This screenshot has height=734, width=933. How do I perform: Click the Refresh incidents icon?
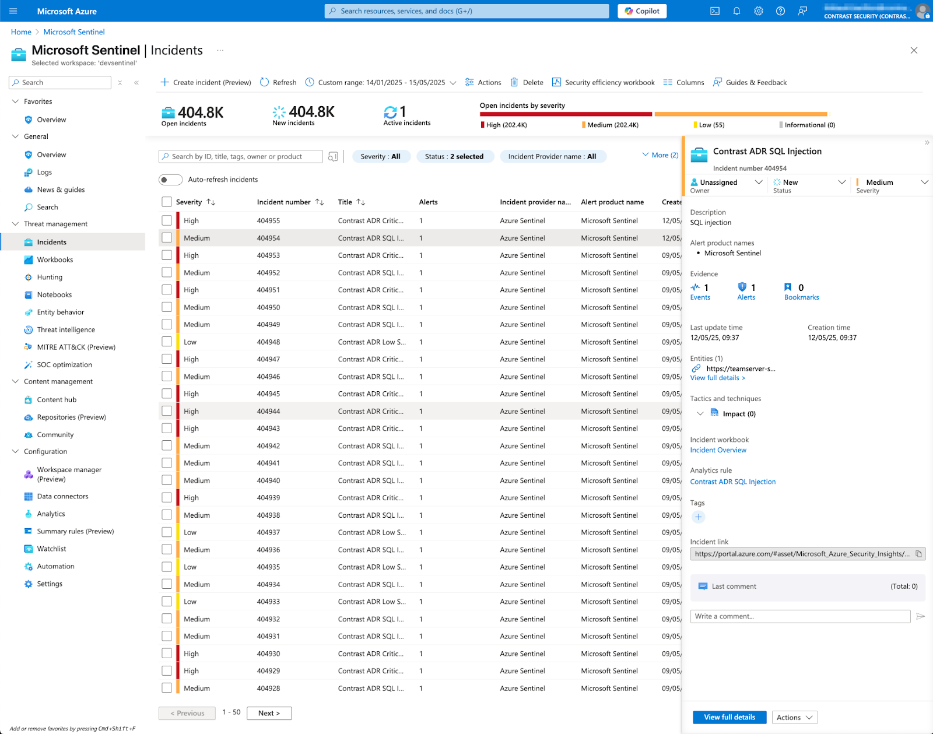(x=265, y=82)
